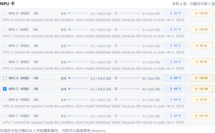
Task: Click the 显存 label in NPU 6 row
Action: pyautogui.click(x=64, y=100)
